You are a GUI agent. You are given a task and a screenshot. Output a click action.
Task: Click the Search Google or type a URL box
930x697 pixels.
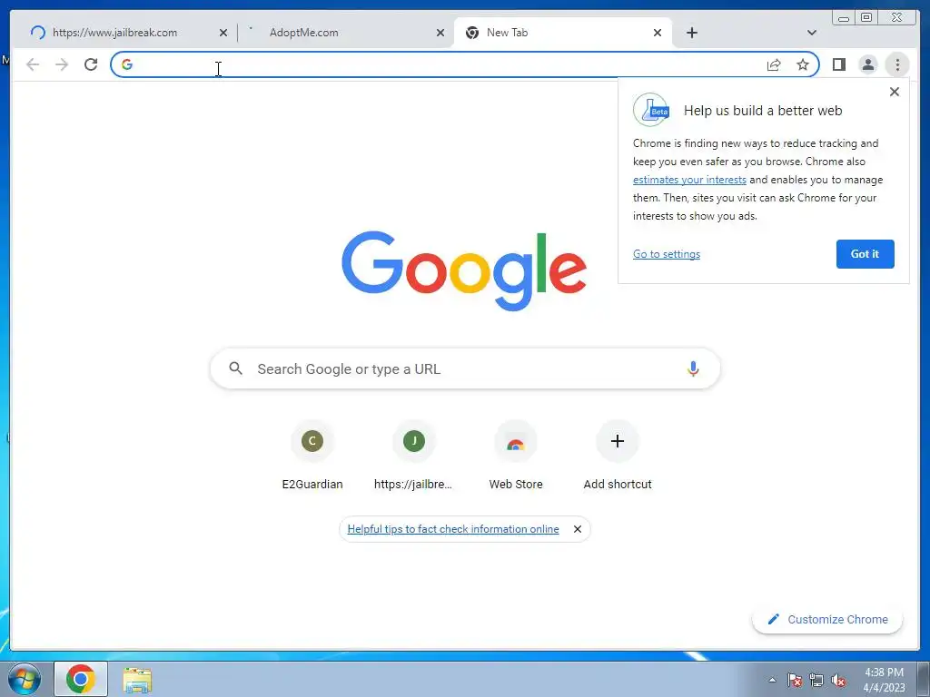(x=465, y=368)
